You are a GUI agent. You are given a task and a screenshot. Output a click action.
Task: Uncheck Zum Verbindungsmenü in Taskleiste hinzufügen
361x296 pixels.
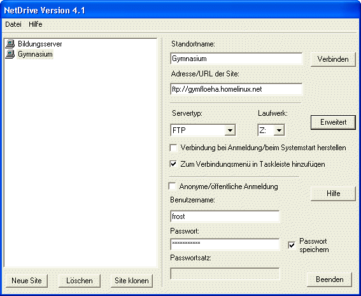coord(173,164)
